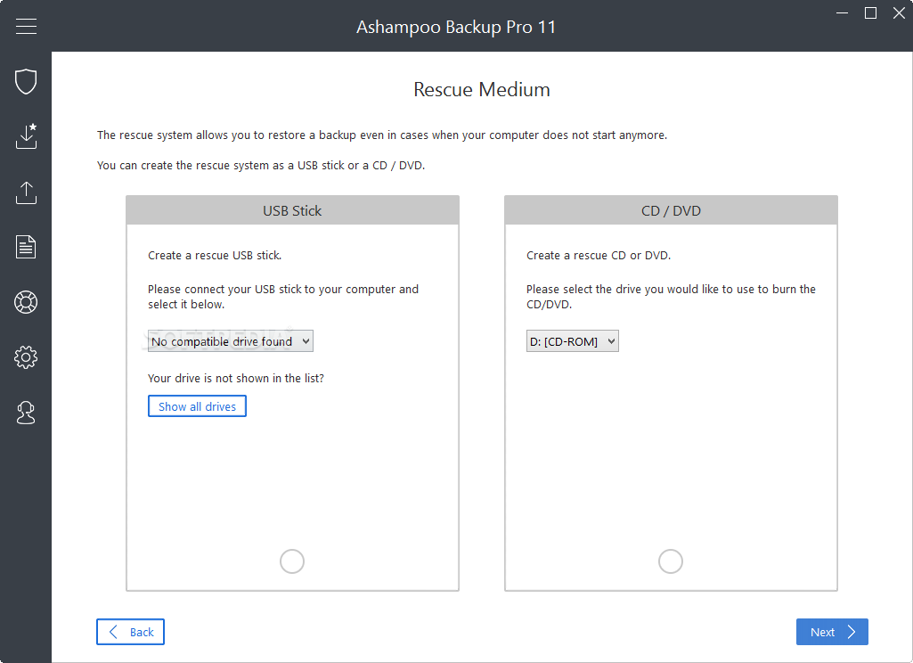Go Back to previous step

pyautogui.click(x=130, y=632)
